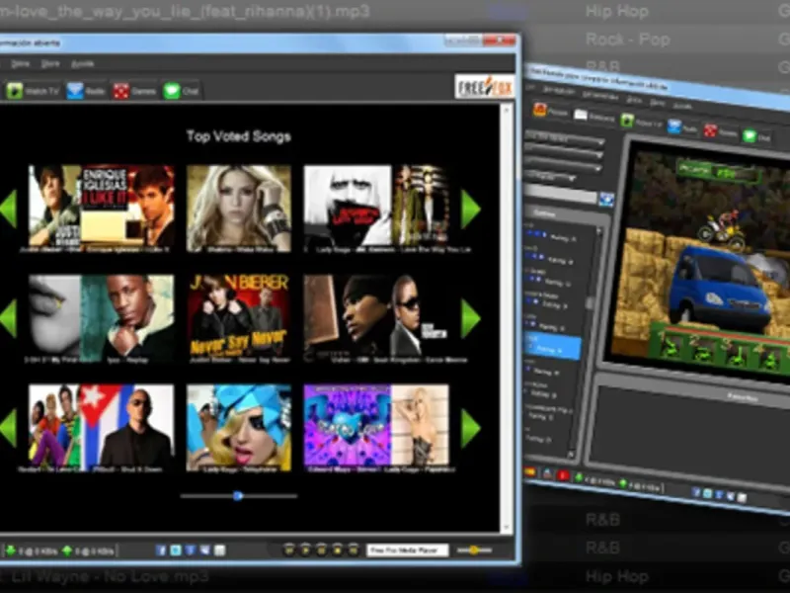The height and width of the screenshot is (593, 790).
Task: Select the Usher cover in middle row
Action: [x=348, y=316]
